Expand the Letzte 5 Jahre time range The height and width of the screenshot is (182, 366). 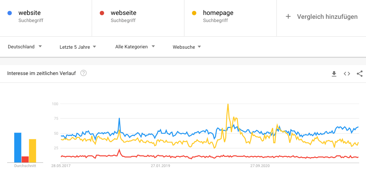point(78,47)
